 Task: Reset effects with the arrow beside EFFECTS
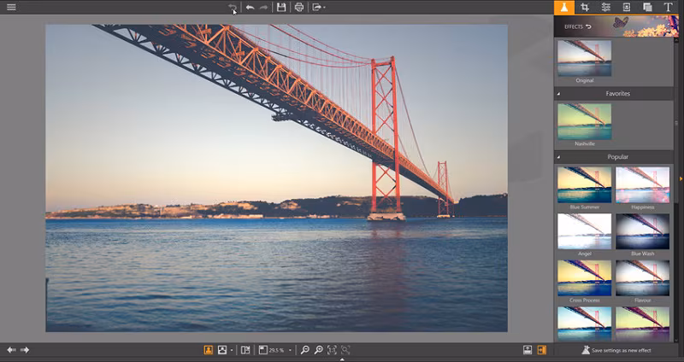[x=588, y=26]
